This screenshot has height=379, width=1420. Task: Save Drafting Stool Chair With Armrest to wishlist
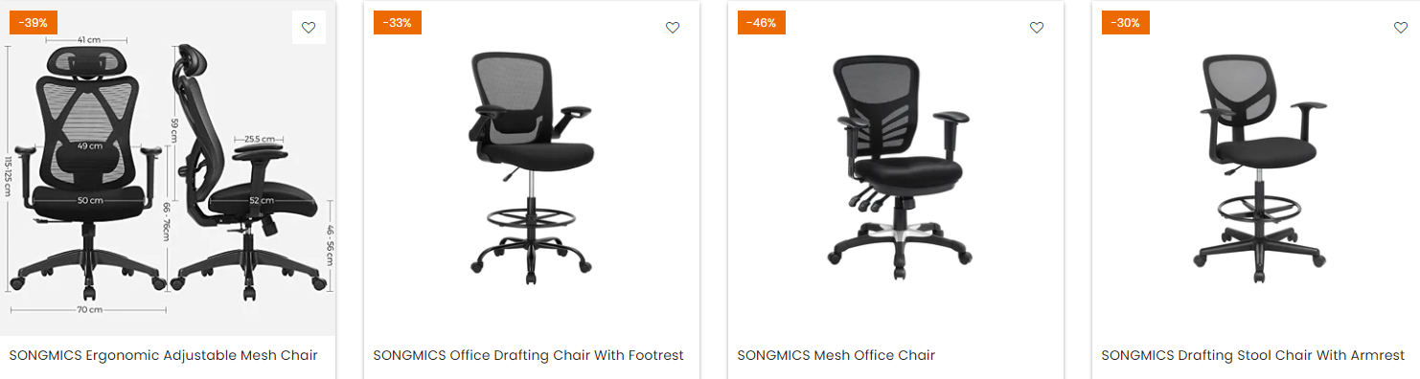click(1401, 28)
